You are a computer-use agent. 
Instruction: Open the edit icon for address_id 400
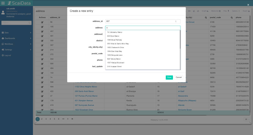[x=42, y=87]
